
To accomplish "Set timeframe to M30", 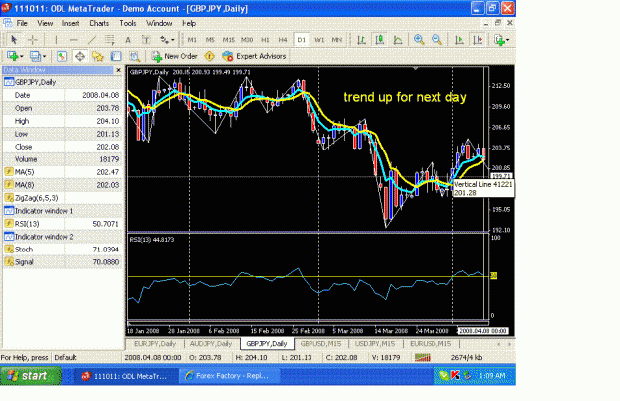I will (x=247, y=40).
